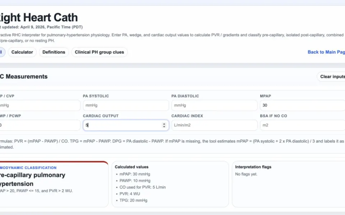Image resolution: width=345 pixels, height=215 pixels.
Task: Click the Clear inputs button
Action: tap(331, 77)
